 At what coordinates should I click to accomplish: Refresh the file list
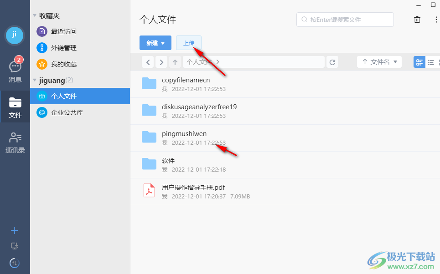click(332, 62)
